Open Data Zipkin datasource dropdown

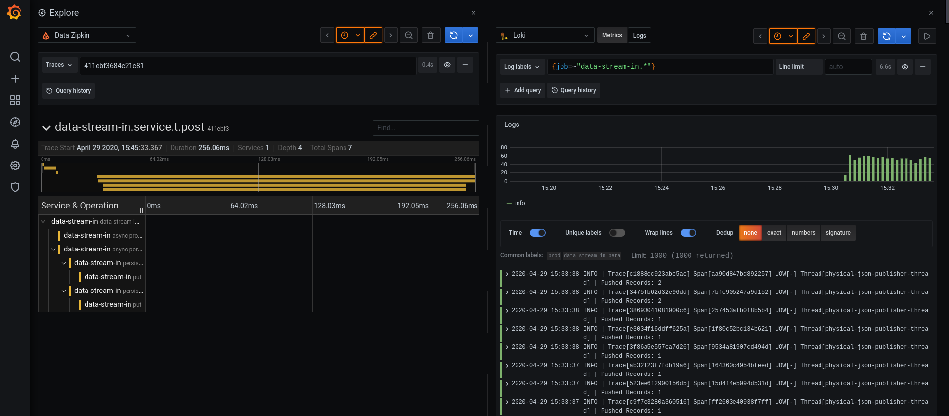87,35
